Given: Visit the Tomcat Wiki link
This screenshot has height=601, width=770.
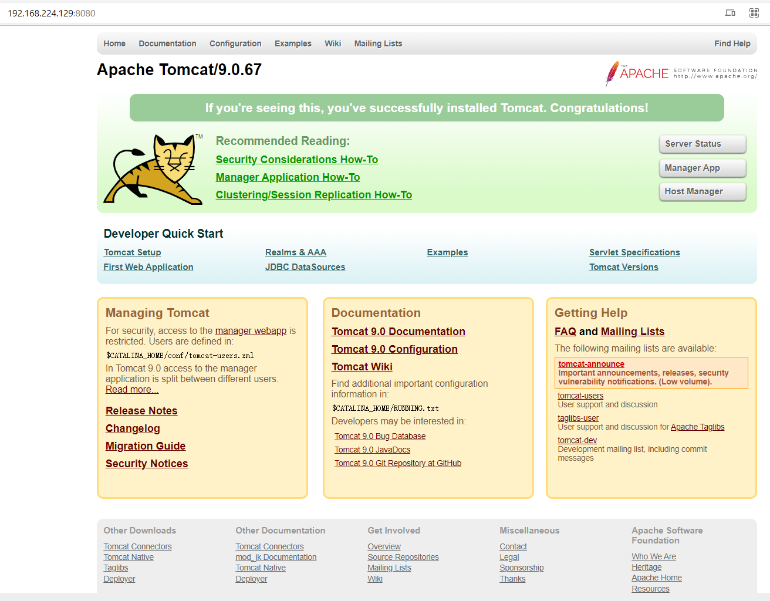Looking at the screenshot, I should 362,367.
